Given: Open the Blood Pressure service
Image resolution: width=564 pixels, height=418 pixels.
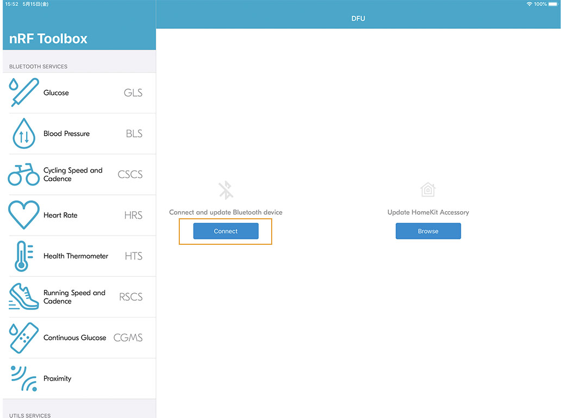Looking at the screenshot, I should coord(79,134).
